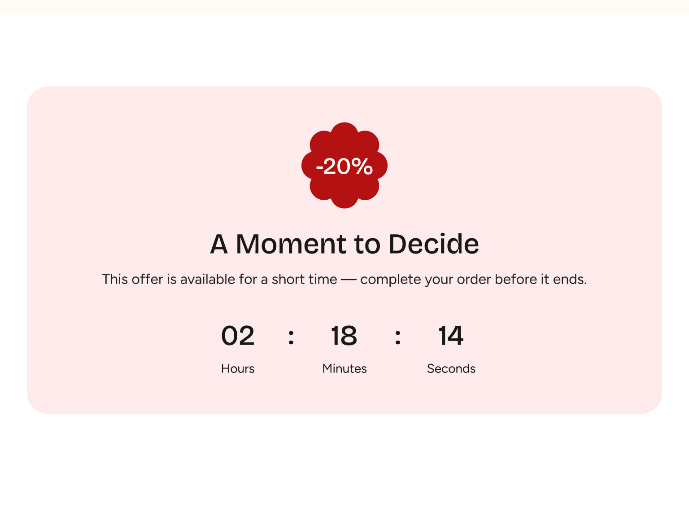The image size is (689, 517).
Task: Click the "Hours" label
Action: tap(238, 368)
